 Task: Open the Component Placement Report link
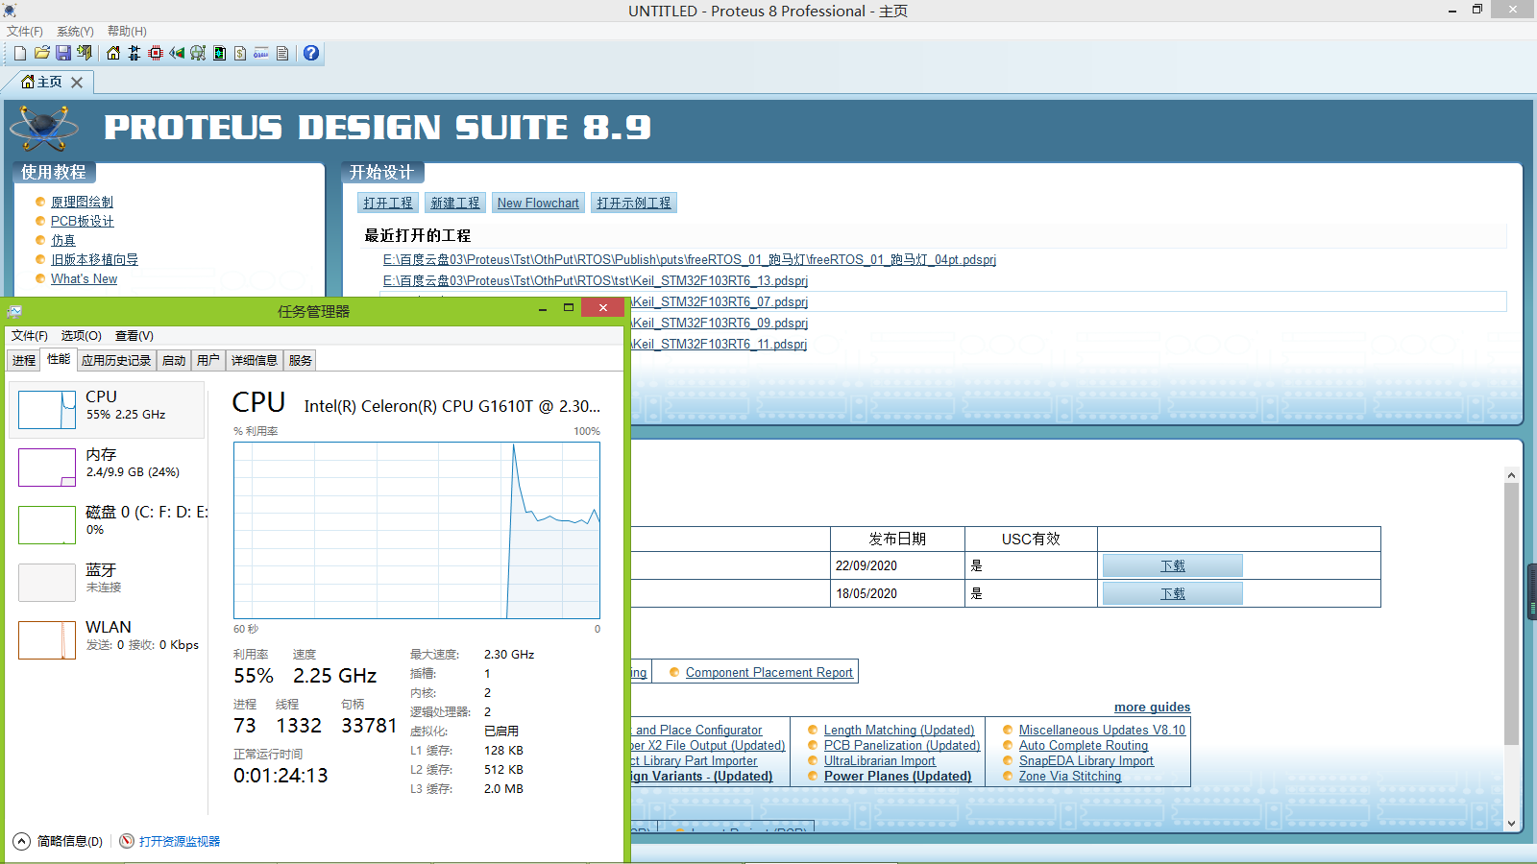point(769,672)
